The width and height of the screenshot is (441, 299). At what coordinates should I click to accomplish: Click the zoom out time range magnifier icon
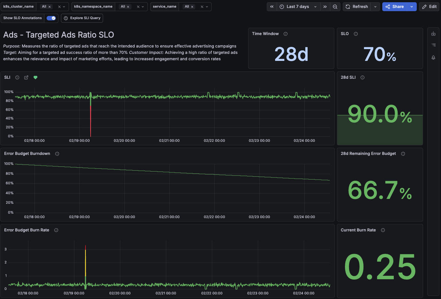point(335,6)
